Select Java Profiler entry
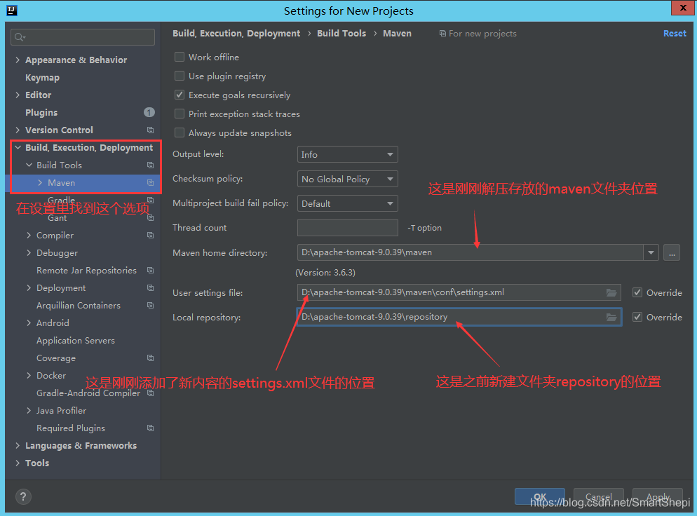This screenshot has height=516, width=697. 61,411
